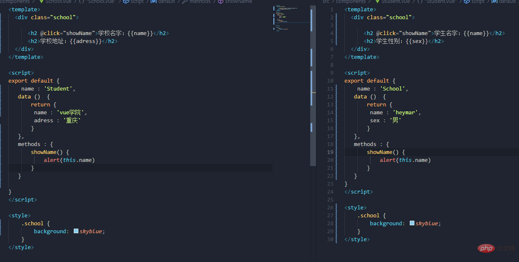519x262 pixels.
Task: Select the showName breadcrumb in the left editor
Action: tap(235, 2)
